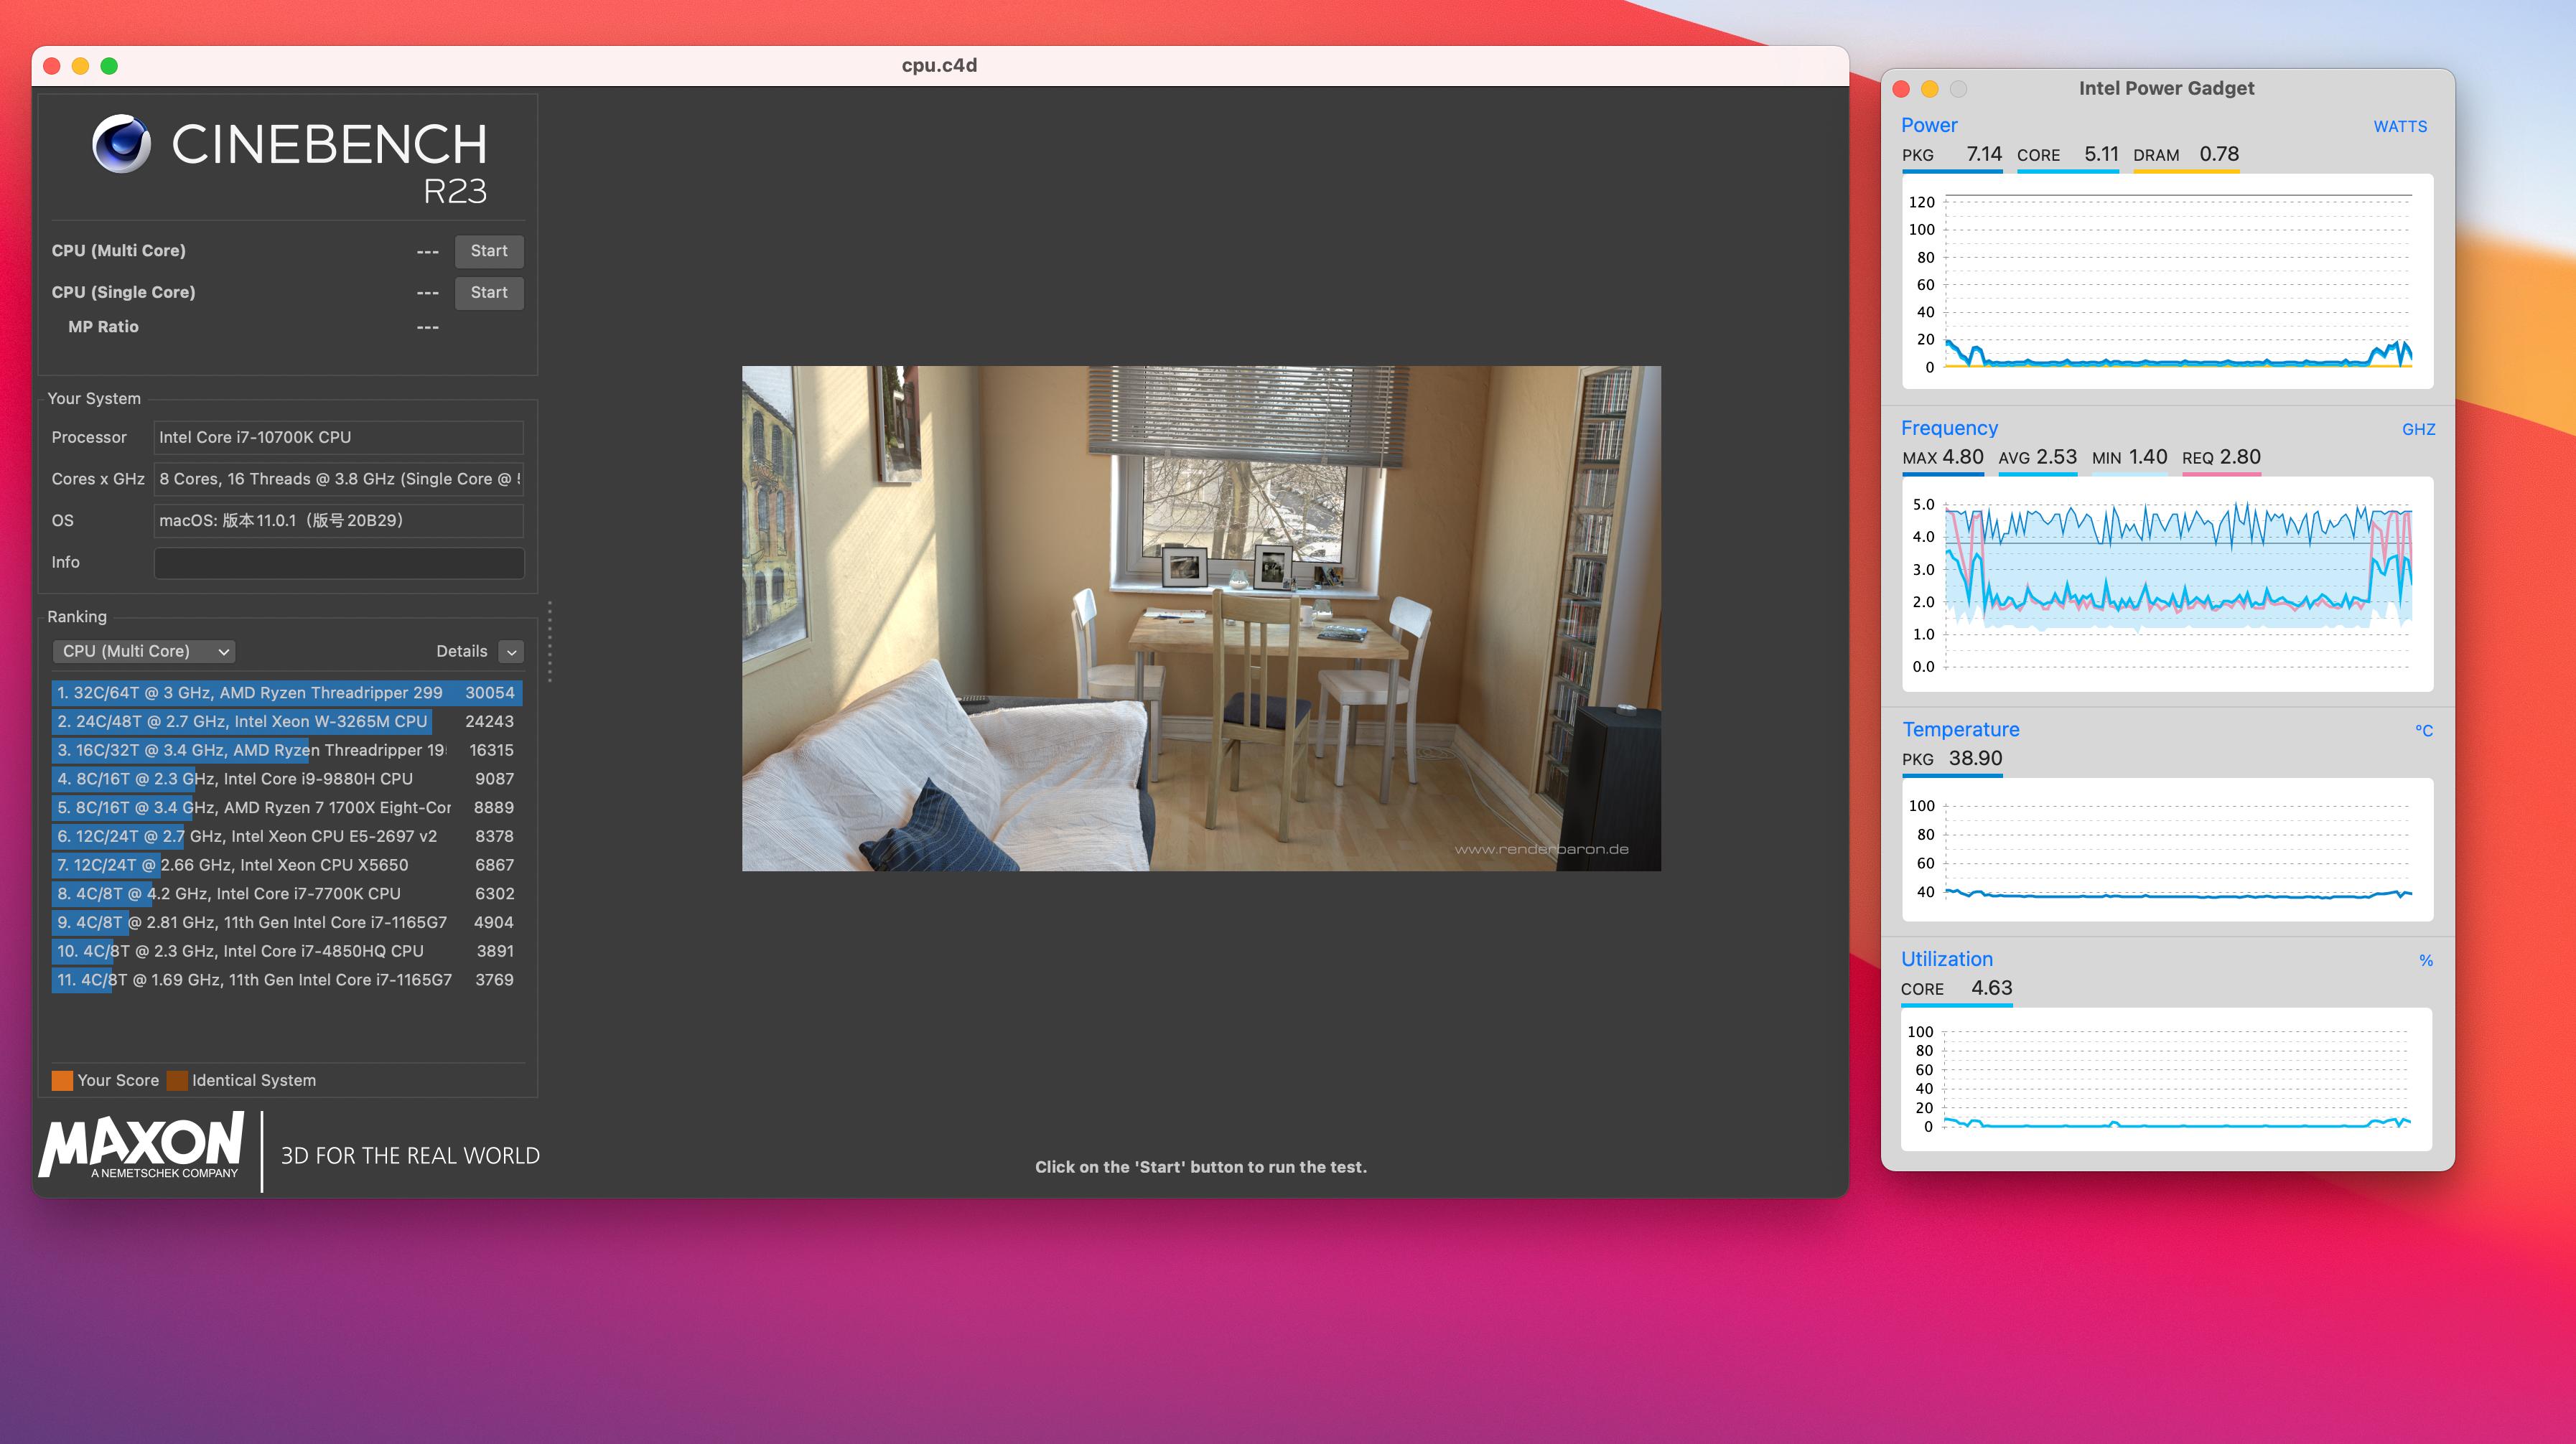Click the Cinebench sphere logo icon

tap(121, 144)
